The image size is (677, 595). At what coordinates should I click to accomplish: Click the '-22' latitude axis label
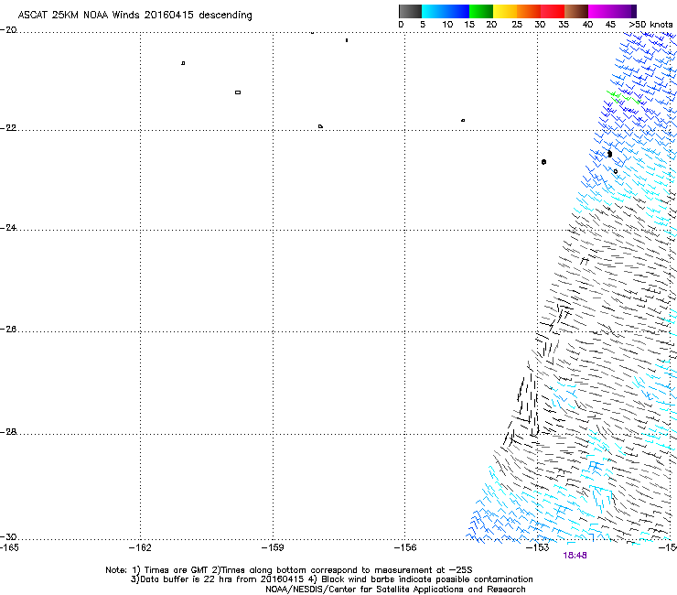click(x=8, y=128)
